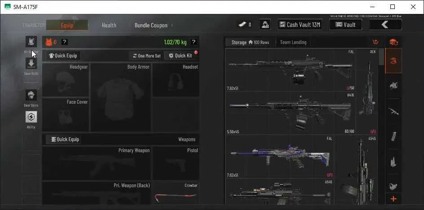Select the empty Pistol slot
Viewport: 424px width, 210px height.
pos(176,163)
